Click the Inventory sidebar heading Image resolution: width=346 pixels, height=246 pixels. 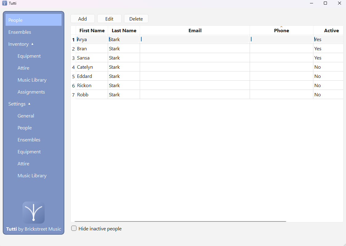pyautogui.click(x=18, y=44)
